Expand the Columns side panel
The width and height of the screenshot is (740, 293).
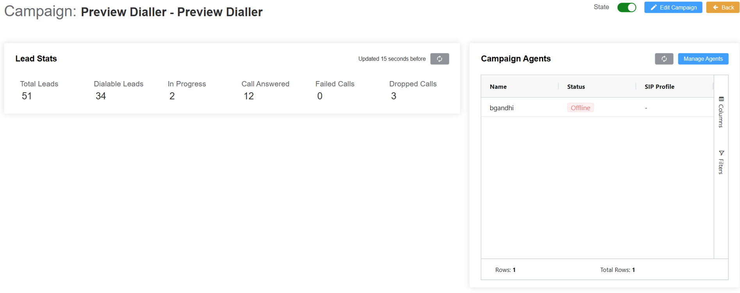click(721, 112)
